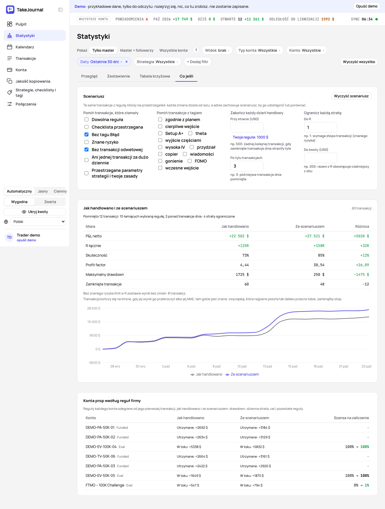Toggle Ze scenariuszem chart legend
The width and height of the screenshot is (385, 509).
242,374
